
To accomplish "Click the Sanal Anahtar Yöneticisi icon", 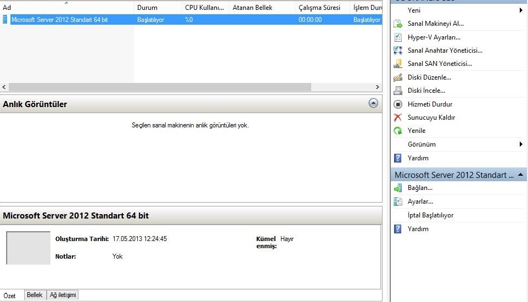I will coord(398,50).
